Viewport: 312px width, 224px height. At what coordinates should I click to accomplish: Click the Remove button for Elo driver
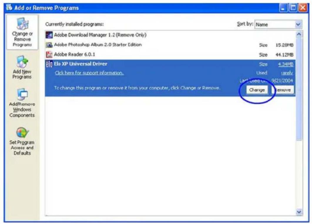click(x=283, y=90)
